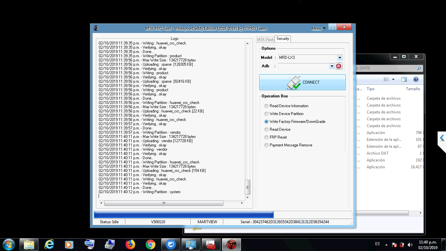The height and width of the screenshot is (251, 446).
Task: Click the blue flashing progress bar
Action: point(183,215)
